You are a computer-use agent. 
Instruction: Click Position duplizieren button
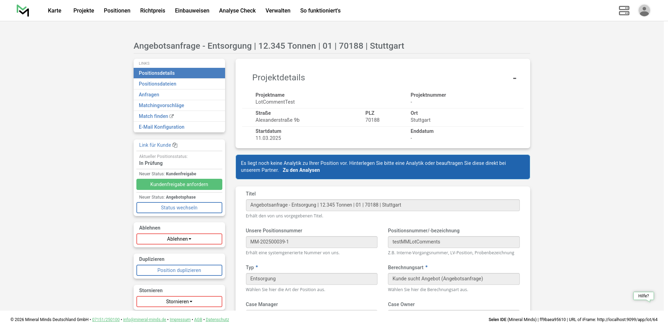point(179,270)
